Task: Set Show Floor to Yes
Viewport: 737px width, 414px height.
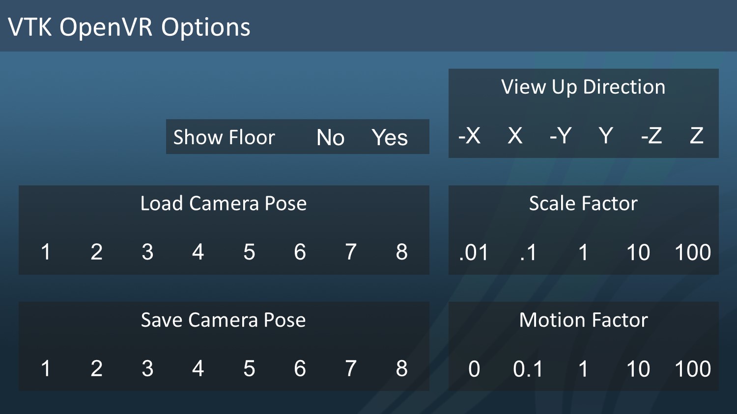Action: (390, 137)
